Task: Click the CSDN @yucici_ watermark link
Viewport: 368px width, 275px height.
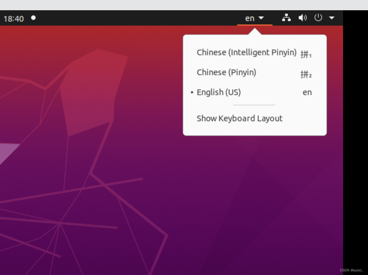Action: [352, 270]
